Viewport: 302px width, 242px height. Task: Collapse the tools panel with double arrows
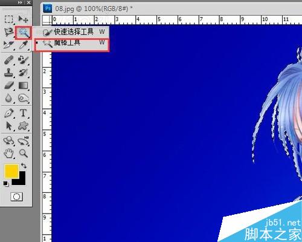click(20, 2)
